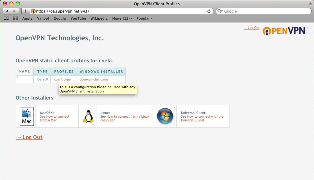This screenshot has width=314, height=180.
Task: Click the NAME column header
Action: pyautogui.click(x=25, y=71)
